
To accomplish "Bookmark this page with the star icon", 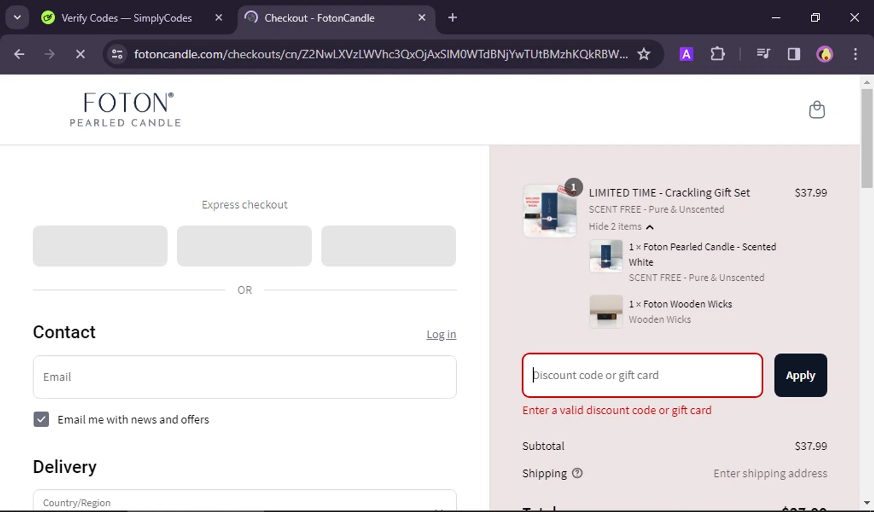I will point(644,54).
